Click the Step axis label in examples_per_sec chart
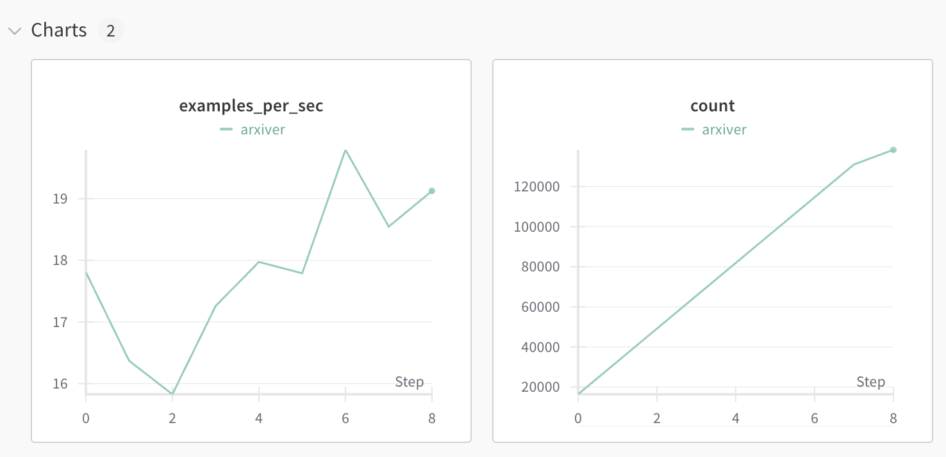This screenshot has width=946, height=457. 409,382
